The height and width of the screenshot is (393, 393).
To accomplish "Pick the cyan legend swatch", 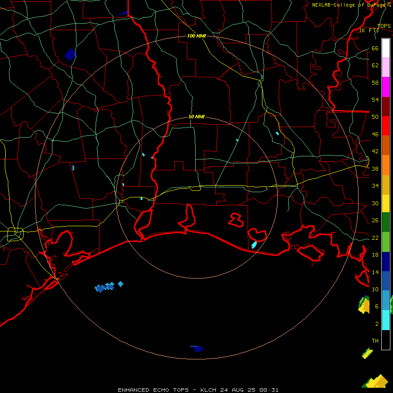I will (386, 320).
